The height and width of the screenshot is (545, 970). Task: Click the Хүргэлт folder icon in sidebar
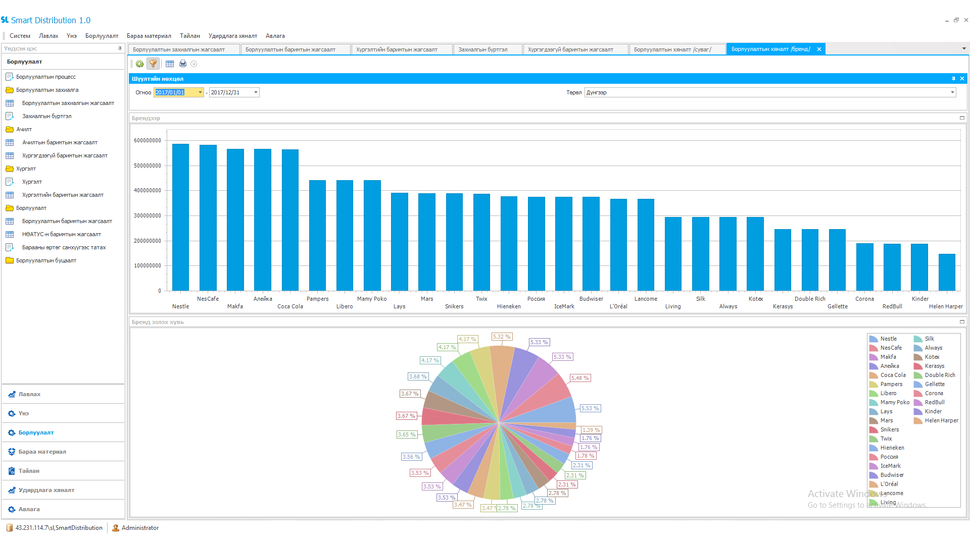pyautogui.click(x=10, y=169)
